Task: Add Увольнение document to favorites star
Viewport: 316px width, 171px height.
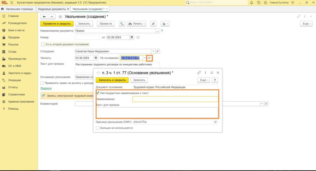Action: click(60, 16)
